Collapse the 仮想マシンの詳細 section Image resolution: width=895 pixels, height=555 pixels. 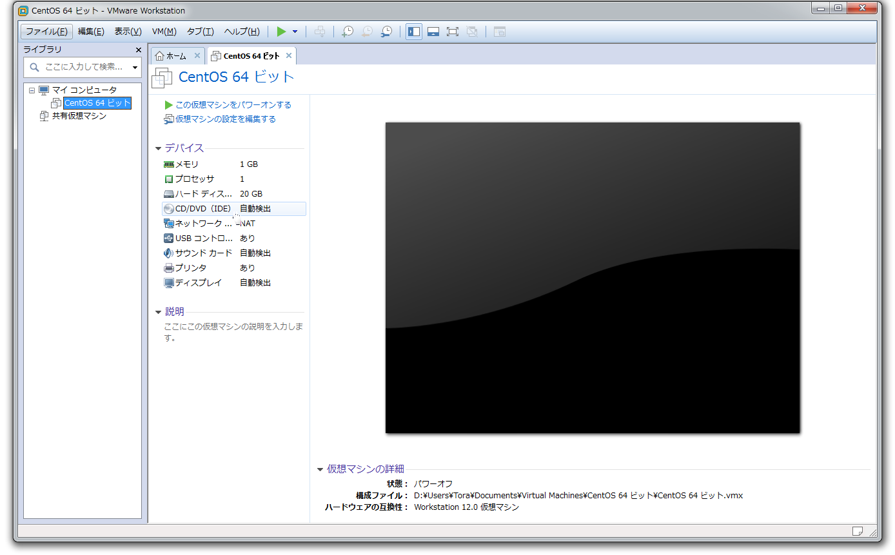coord(319,469)
